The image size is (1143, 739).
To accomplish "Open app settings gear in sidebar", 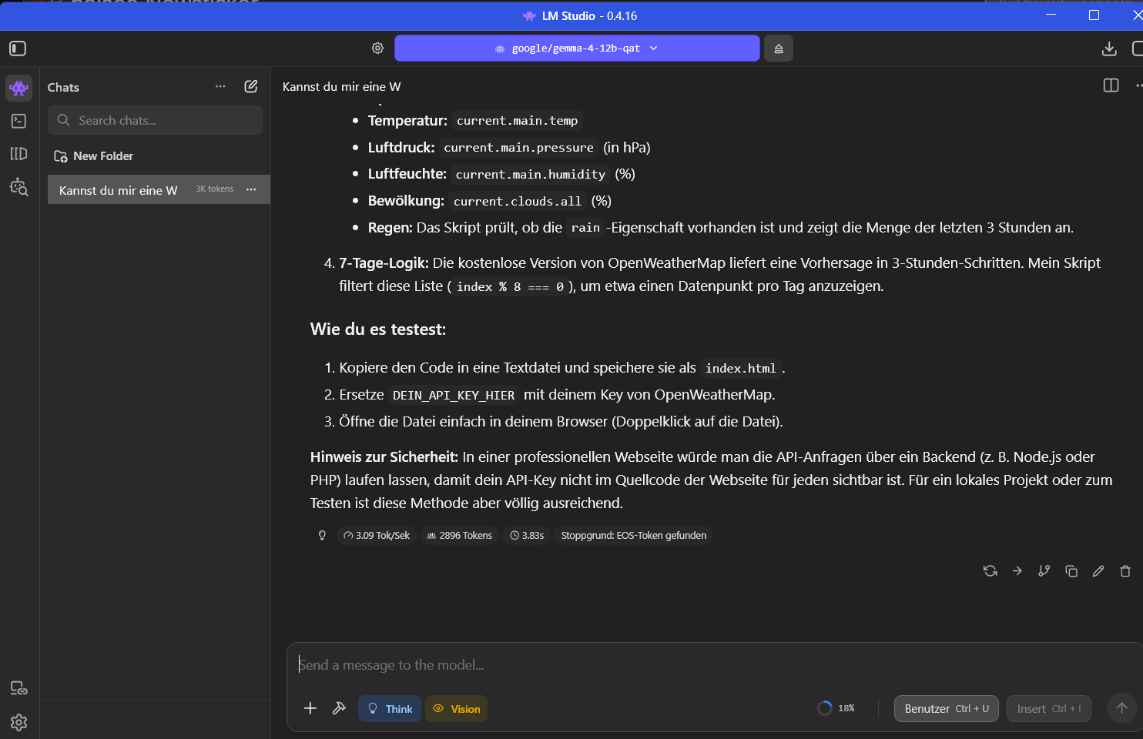I will [x=19, y=722].
